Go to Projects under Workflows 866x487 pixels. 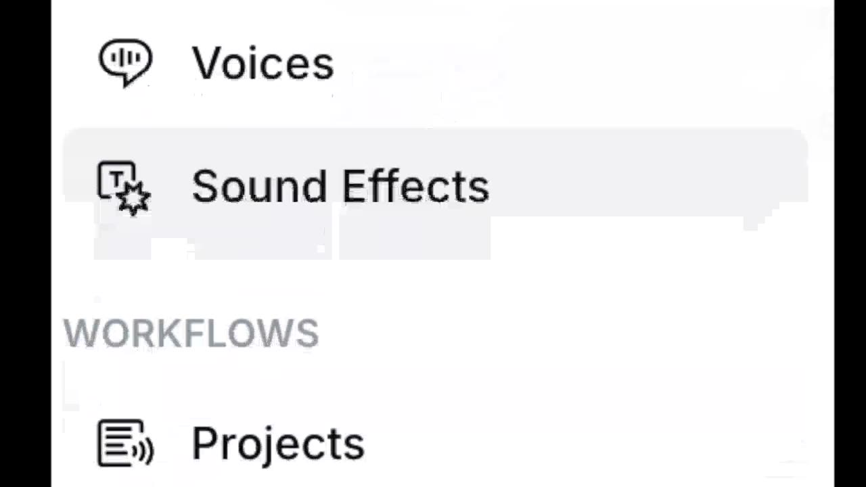click(x=277, y=444)
